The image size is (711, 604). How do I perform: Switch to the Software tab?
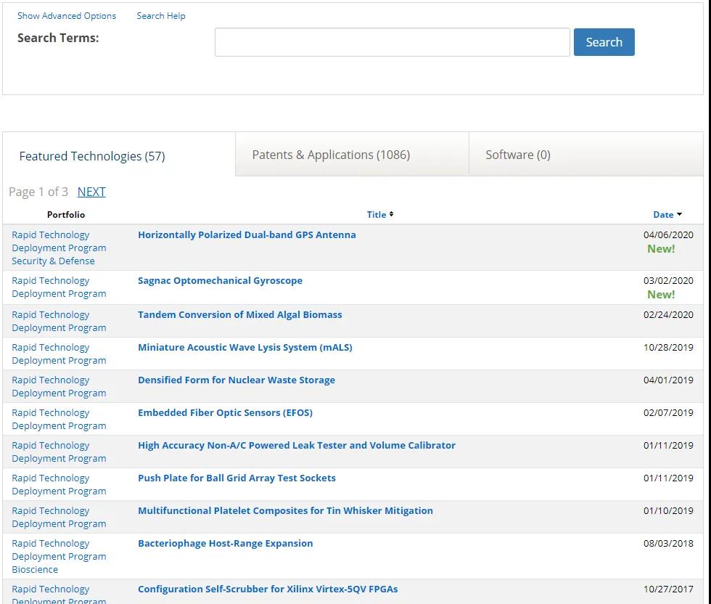click(518, 155)
